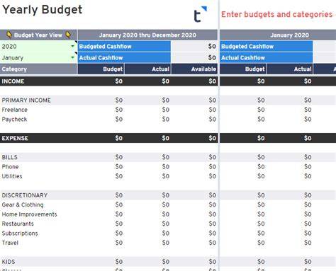Click the PRIMARY INCOME group label
The height and width of the screenshot is (271, 336).
click(x=26, y=100)
